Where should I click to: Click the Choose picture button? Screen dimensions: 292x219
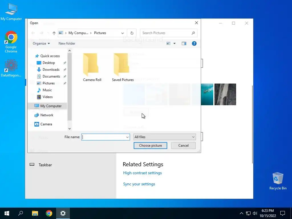tap(150, 145)
